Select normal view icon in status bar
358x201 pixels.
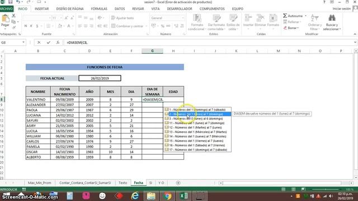coord(284,189)
